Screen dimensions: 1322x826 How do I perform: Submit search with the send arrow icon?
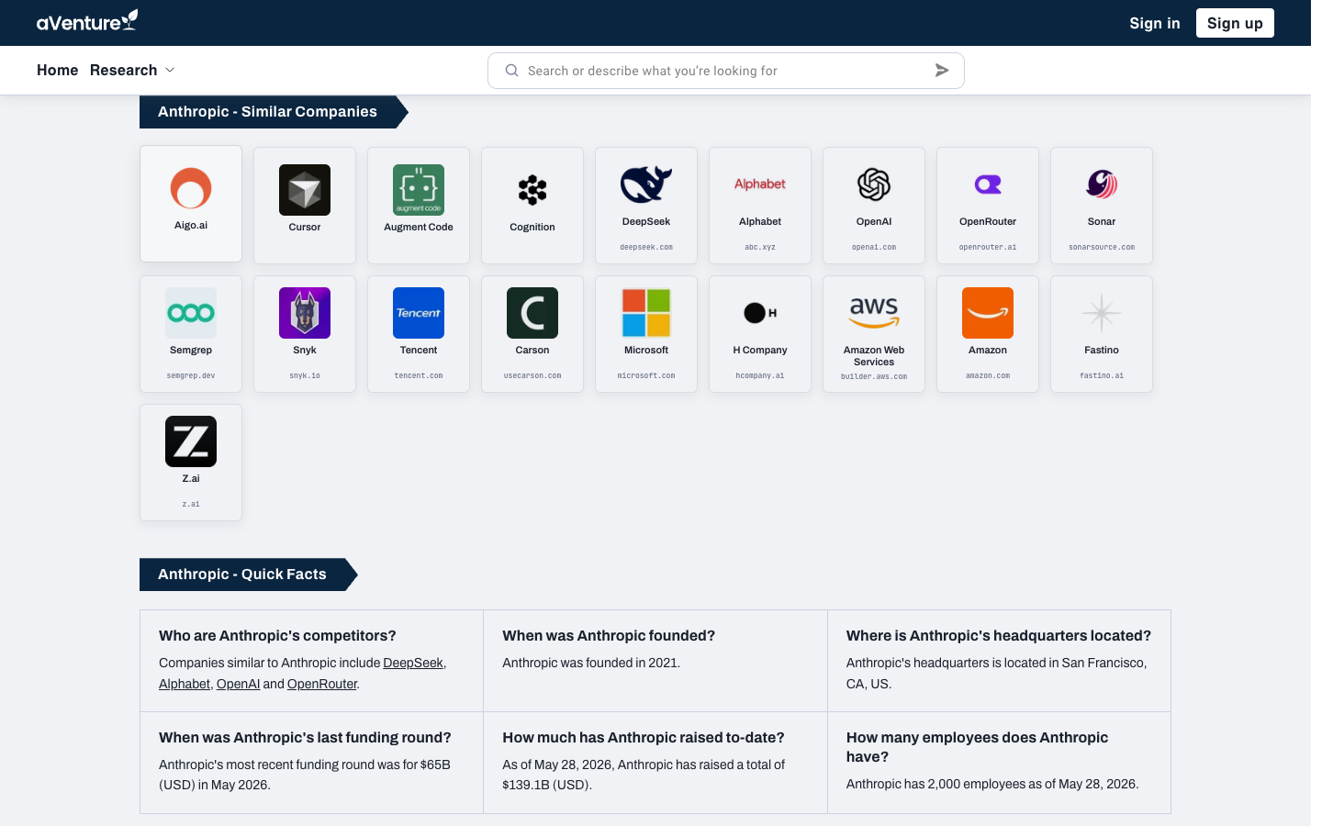tap(942, 71)
